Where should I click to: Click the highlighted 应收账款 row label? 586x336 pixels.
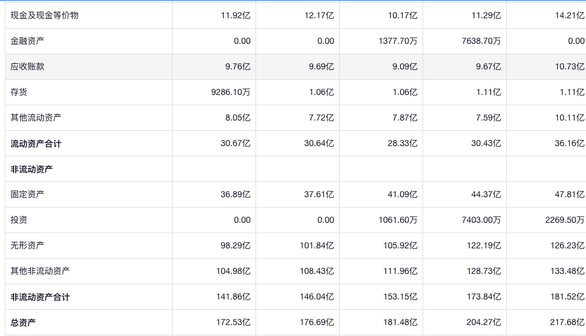(x=27, y=66)
